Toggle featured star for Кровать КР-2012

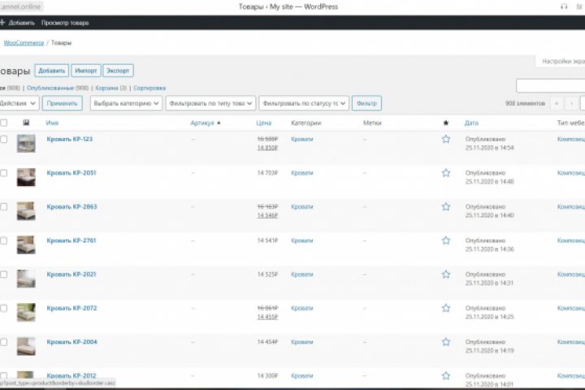pyautogui.click(x=446, y=375)
